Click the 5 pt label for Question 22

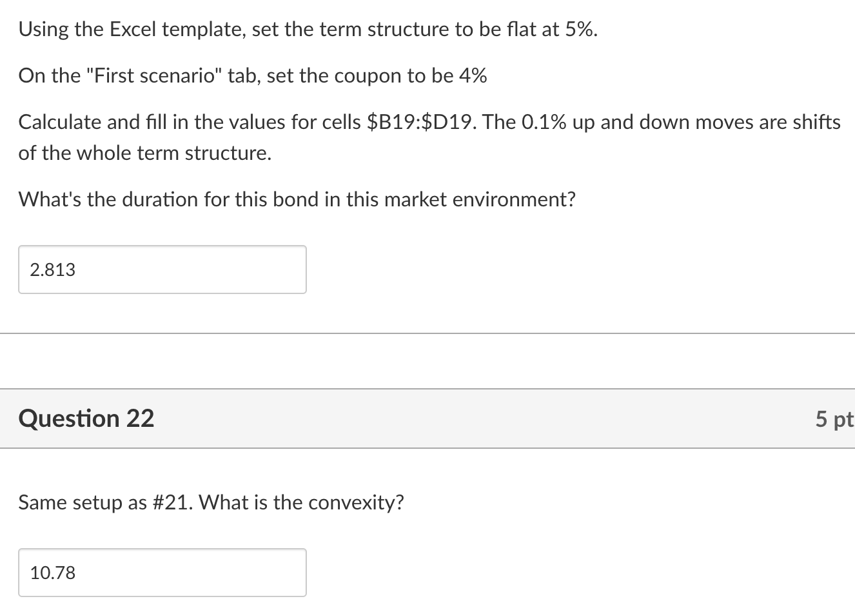tap(834, 419)
